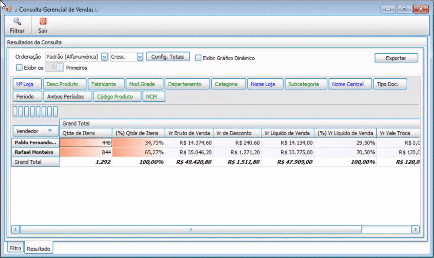Click the (%) Vr Líquido de Venda header
434x258 pixels.
(x=345, y=133)
